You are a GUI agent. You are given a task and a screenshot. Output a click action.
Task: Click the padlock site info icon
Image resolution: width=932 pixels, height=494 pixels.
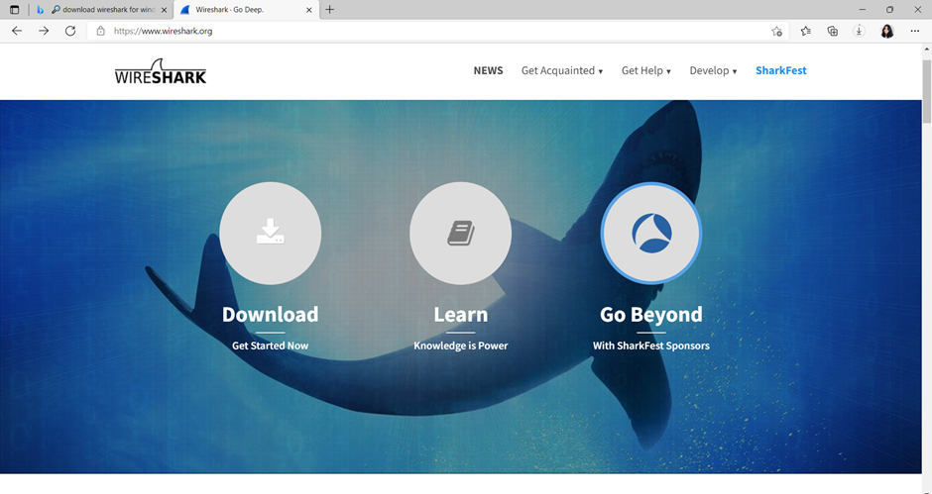pyautogui.click(x=100, y=31)
